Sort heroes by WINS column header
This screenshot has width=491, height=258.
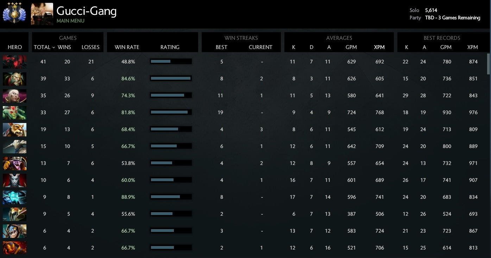click(64, 47)
